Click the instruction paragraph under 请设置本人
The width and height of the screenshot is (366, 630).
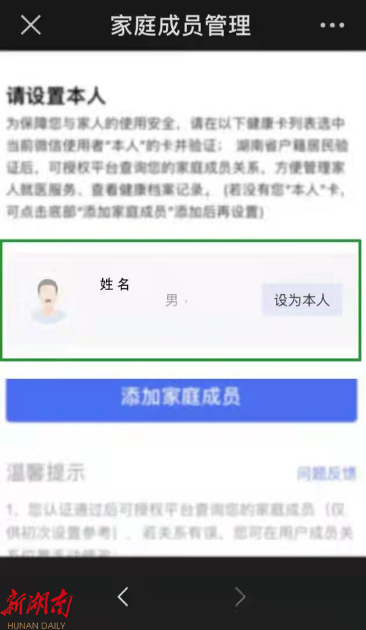(x=176, y=168)
